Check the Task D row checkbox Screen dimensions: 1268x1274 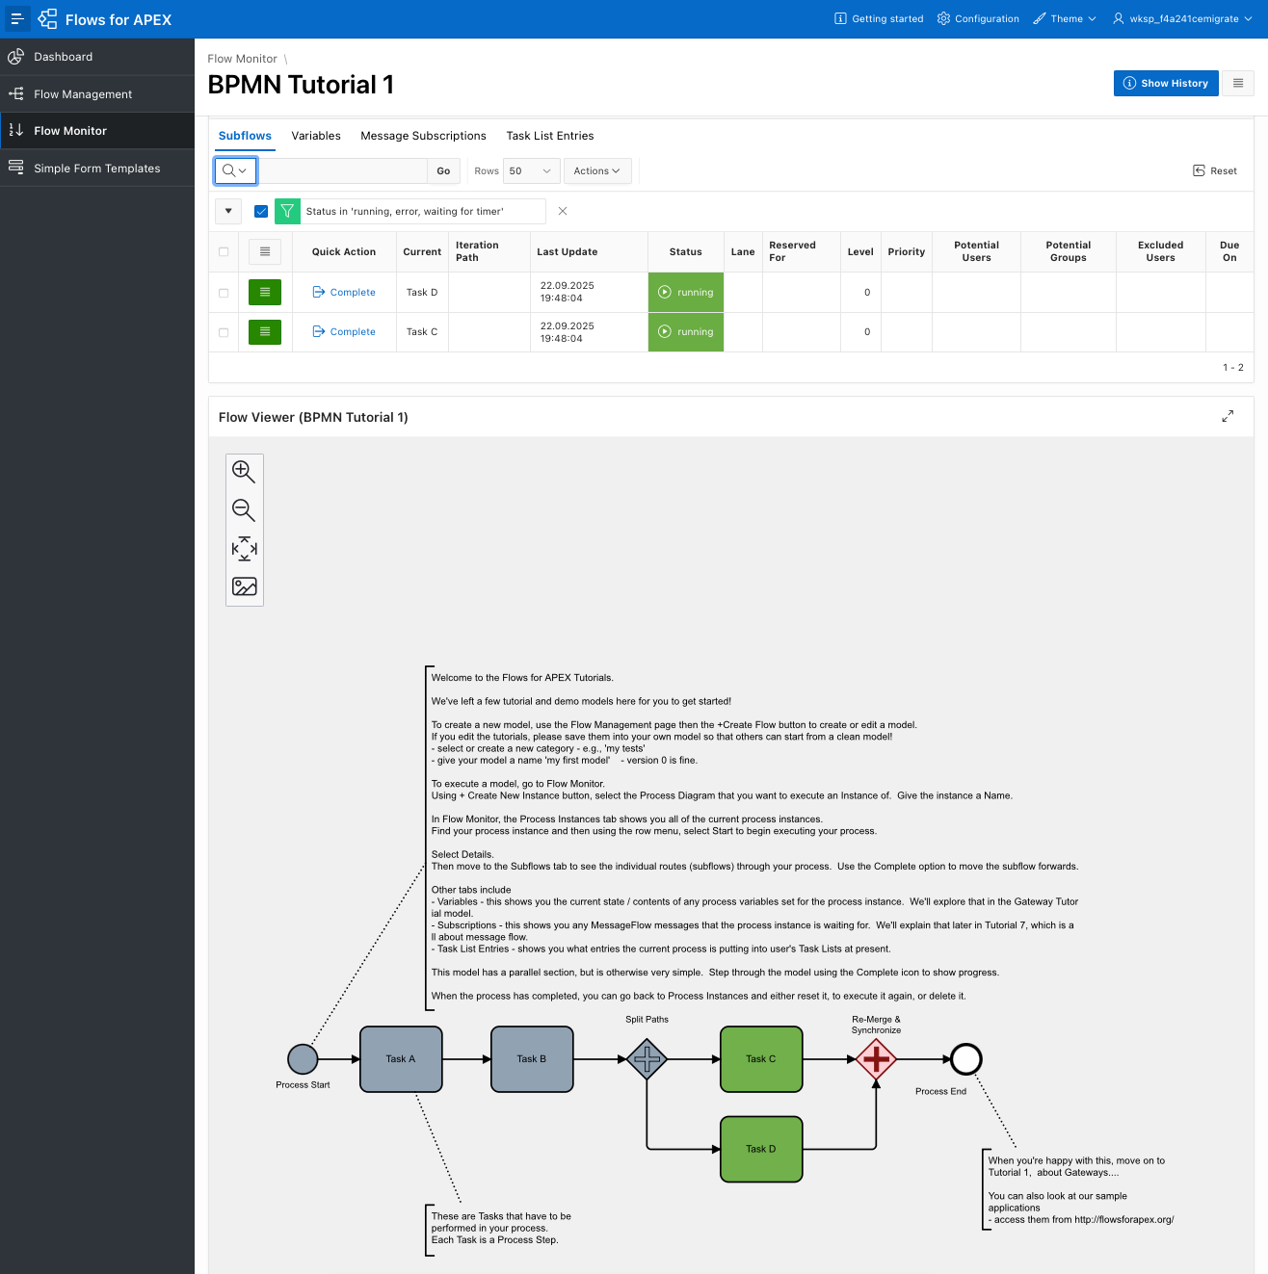coord(224,293)
